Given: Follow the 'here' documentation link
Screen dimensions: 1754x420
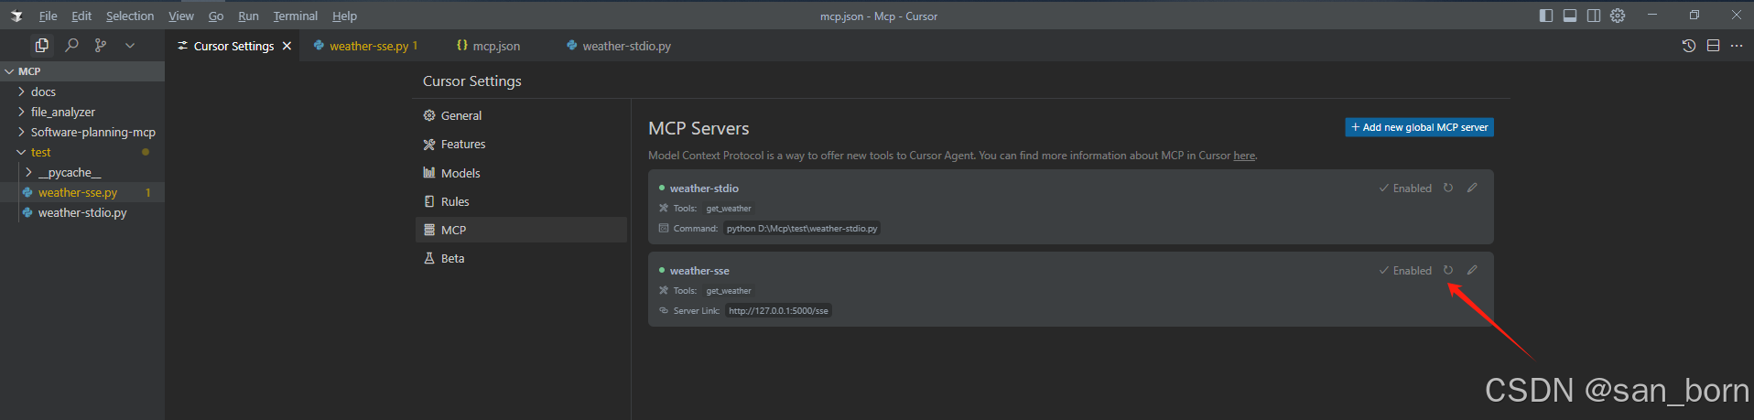Looking at the screenshot, I should pyautogui.click(x=1244, y=156).
